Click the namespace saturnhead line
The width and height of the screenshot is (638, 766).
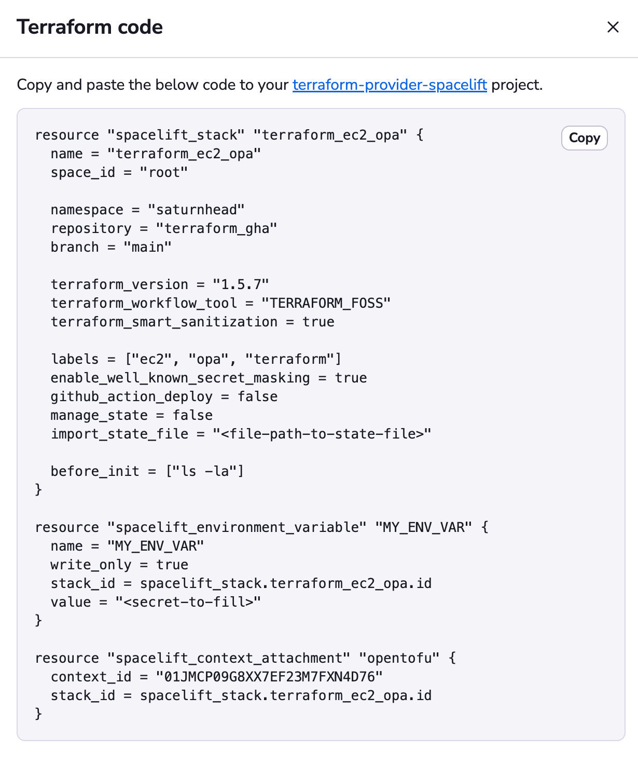tap(148, 210)
